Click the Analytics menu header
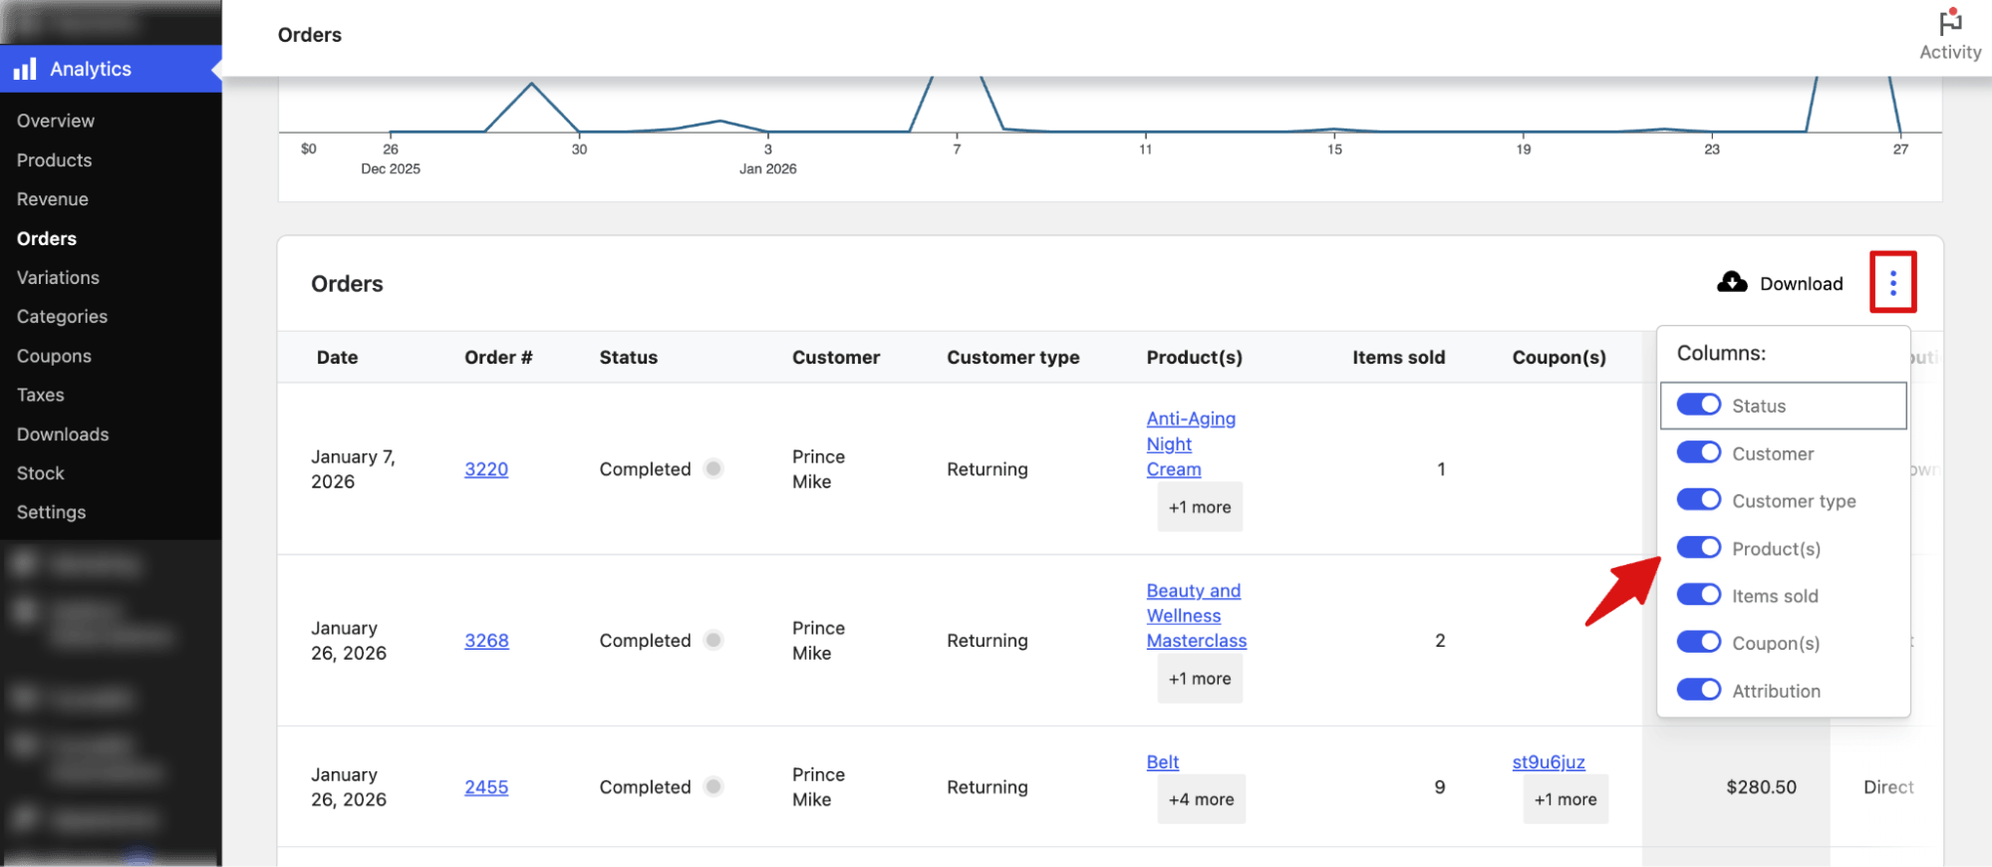The width and height of the screenshot is (1992, 867). coord(111,69)
